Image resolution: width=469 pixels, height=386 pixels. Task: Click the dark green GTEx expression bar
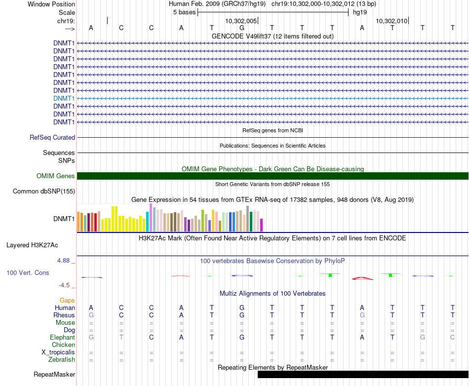251,222
